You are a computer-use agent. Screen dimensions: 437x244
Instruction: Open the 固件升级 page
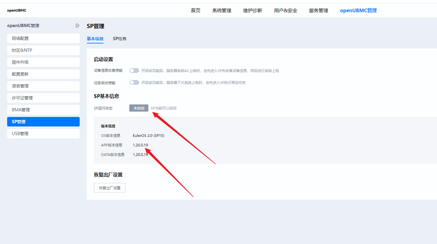click(43, 62)
